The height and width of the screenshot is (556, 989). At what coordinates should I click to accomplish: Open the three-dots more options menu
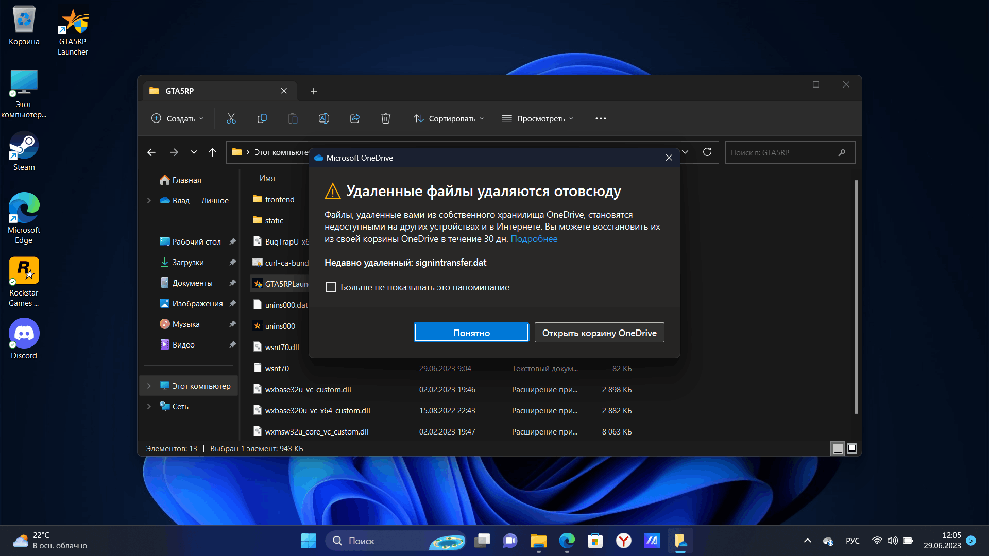click(x=601, y=118)
